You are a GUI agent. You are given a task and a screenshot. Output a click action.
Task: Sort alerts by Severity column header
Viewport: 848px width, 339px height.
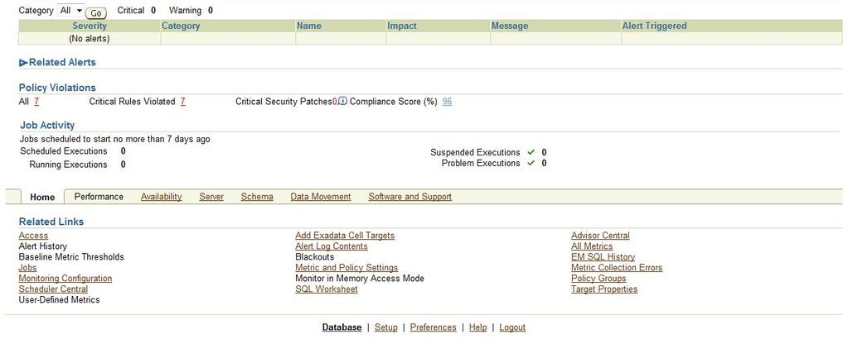(90, 26)
